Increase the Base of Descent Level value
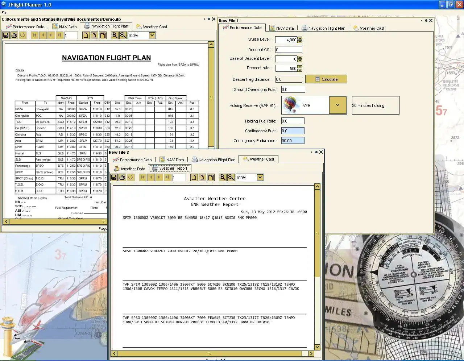This screenshot has width=464, height=361. pos(300,57)
